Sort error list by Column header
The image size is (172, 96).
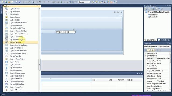[122, 80]
